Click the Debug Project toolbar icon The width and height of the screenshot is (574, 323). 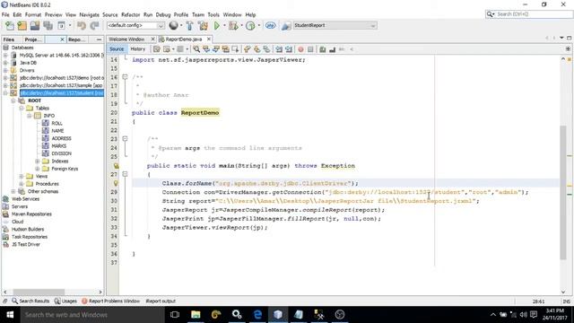(233, 26)
